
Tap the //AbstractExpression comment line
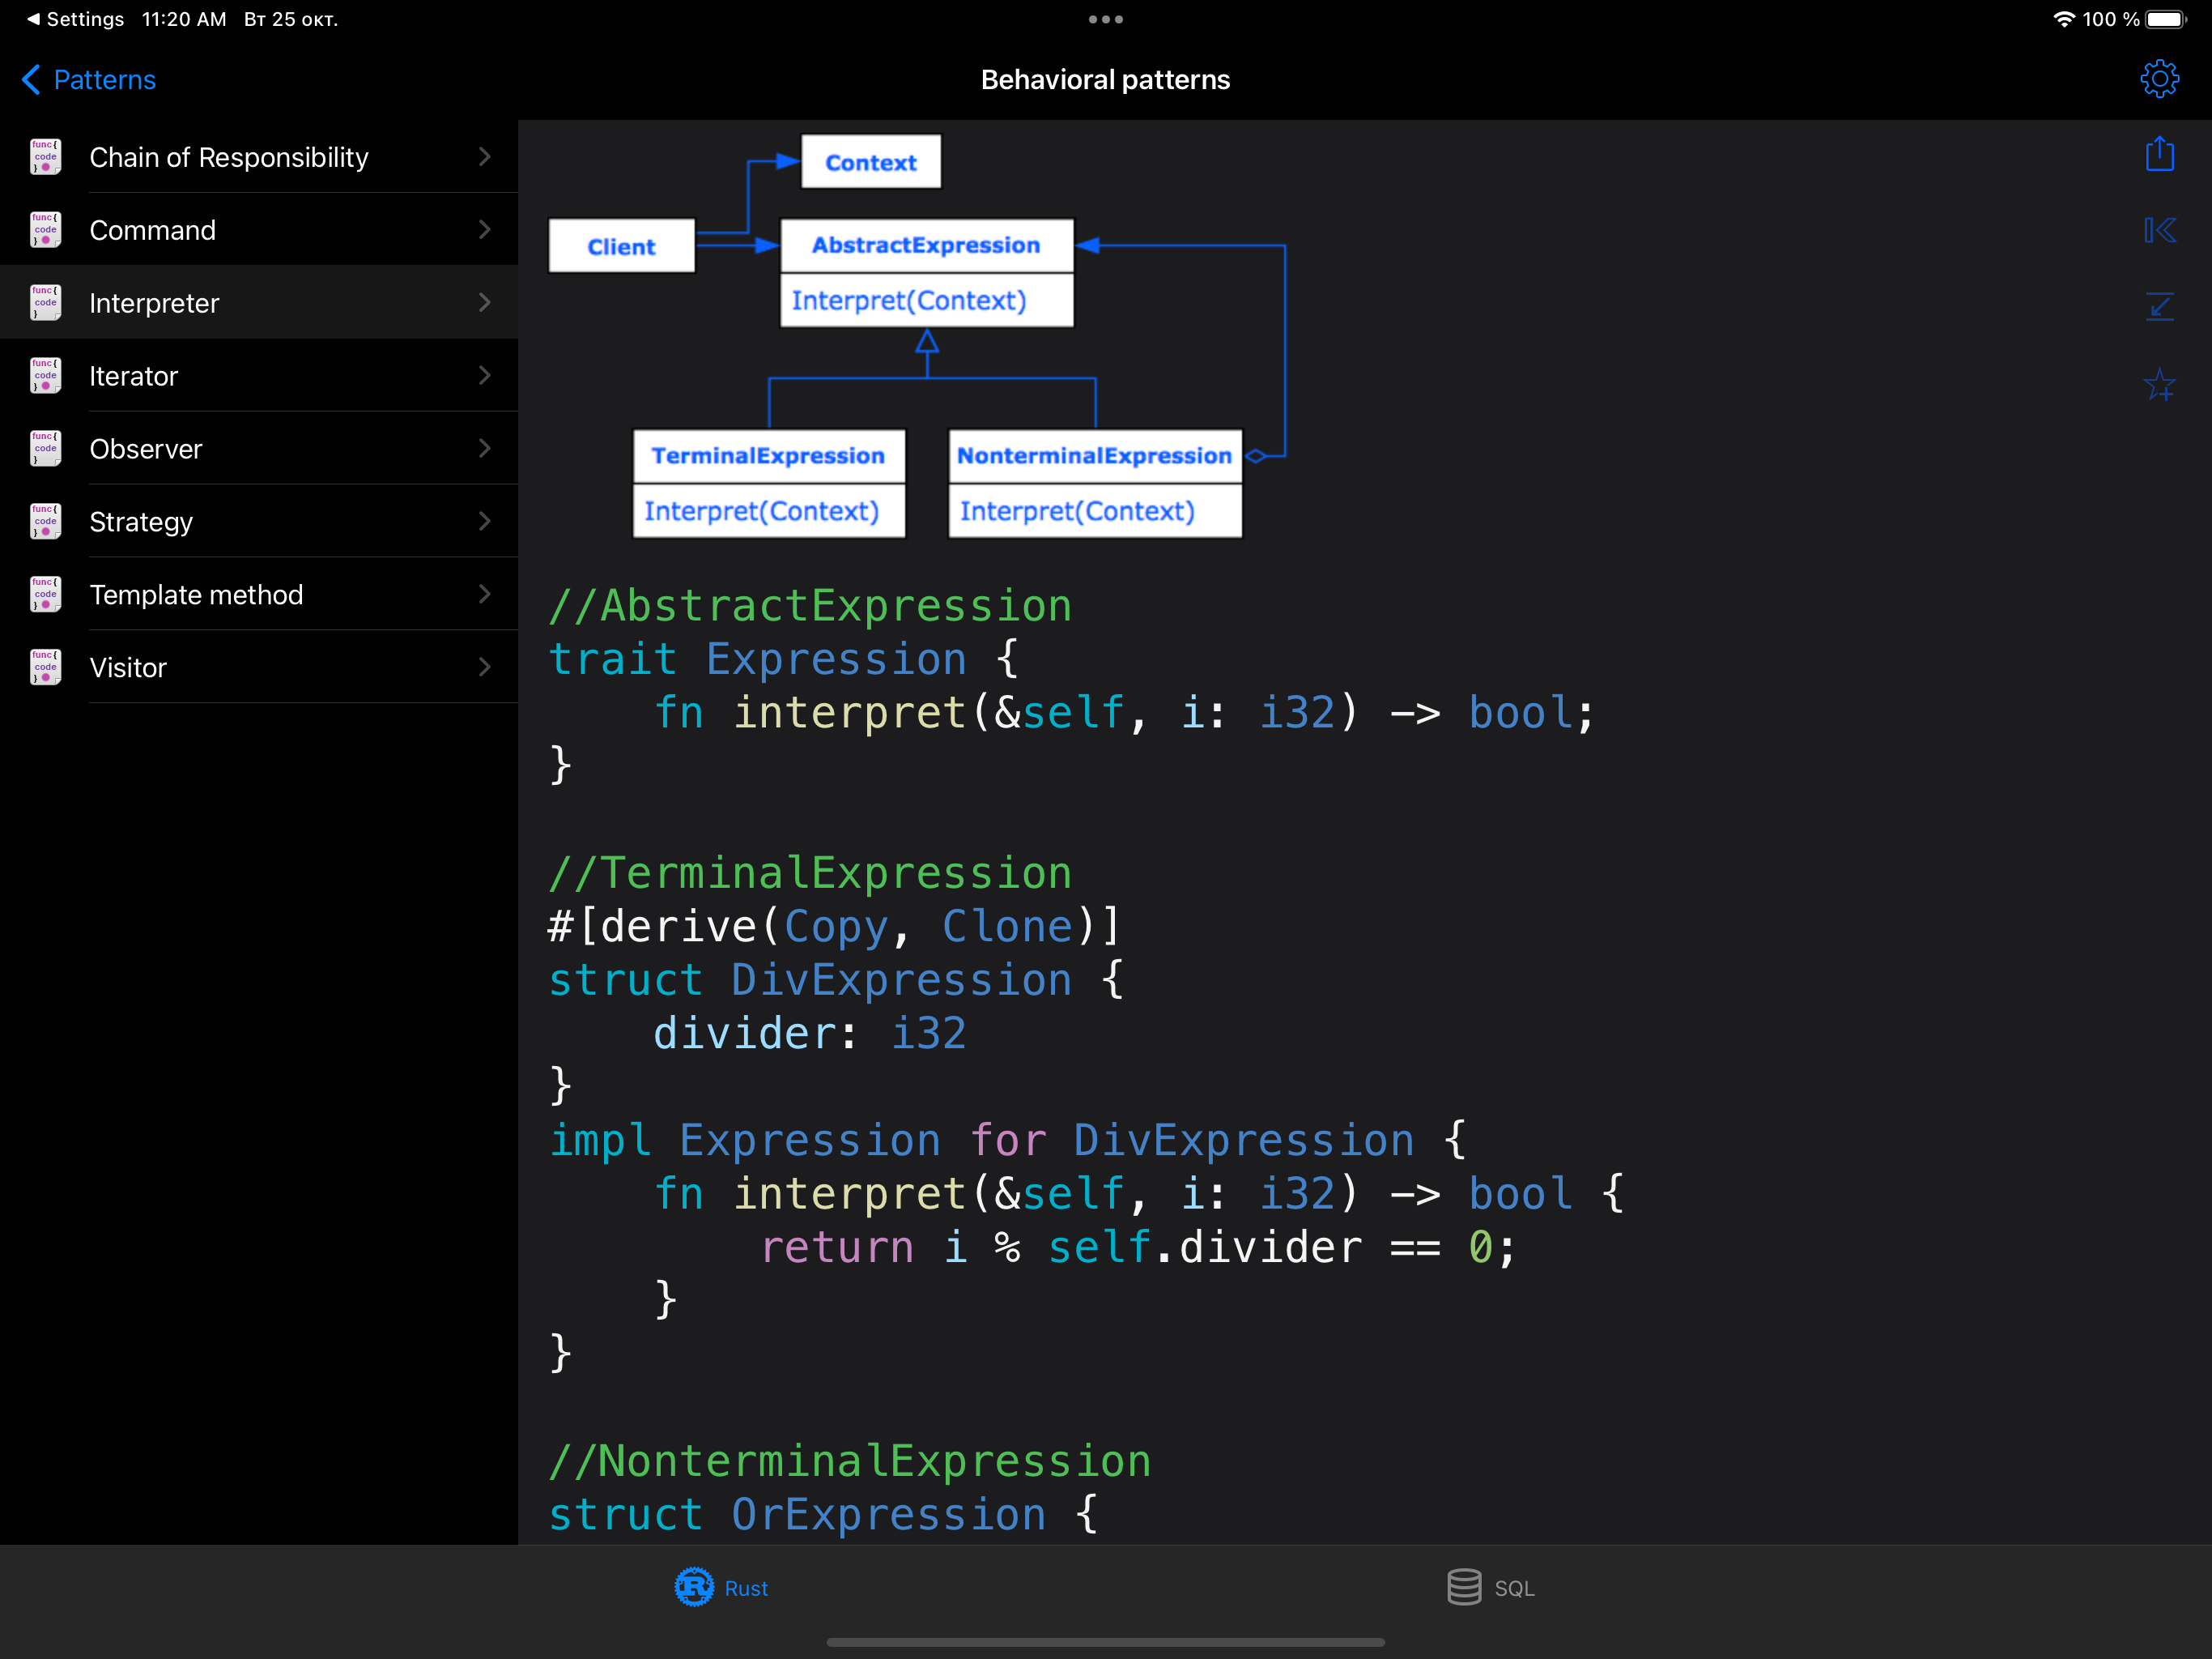(x=810, y=605)
